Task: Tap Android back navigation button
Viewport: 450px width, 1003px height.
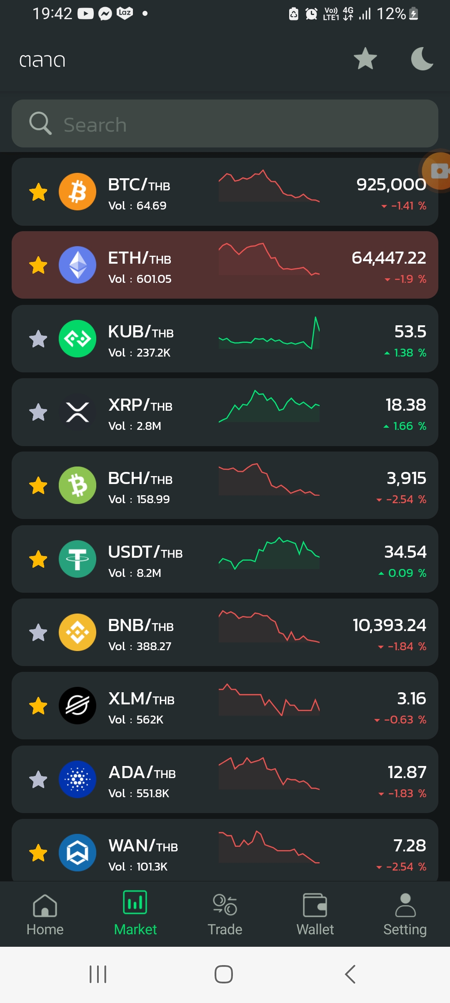Action: pyautogui.click(x=350, y=974)
